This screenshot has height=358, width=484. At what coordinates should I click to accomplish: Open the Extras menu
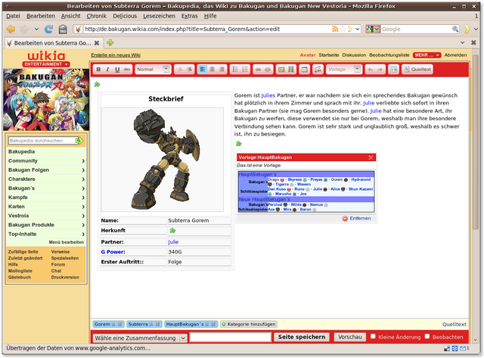189,16
